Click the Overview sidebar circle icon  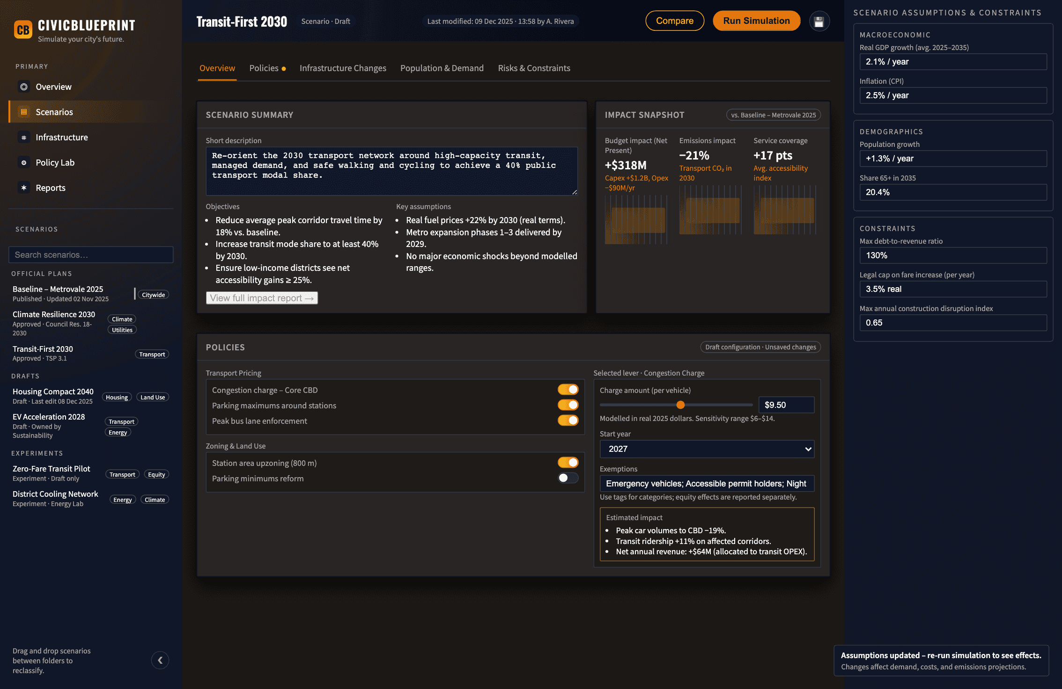click(x=24, y=87)
